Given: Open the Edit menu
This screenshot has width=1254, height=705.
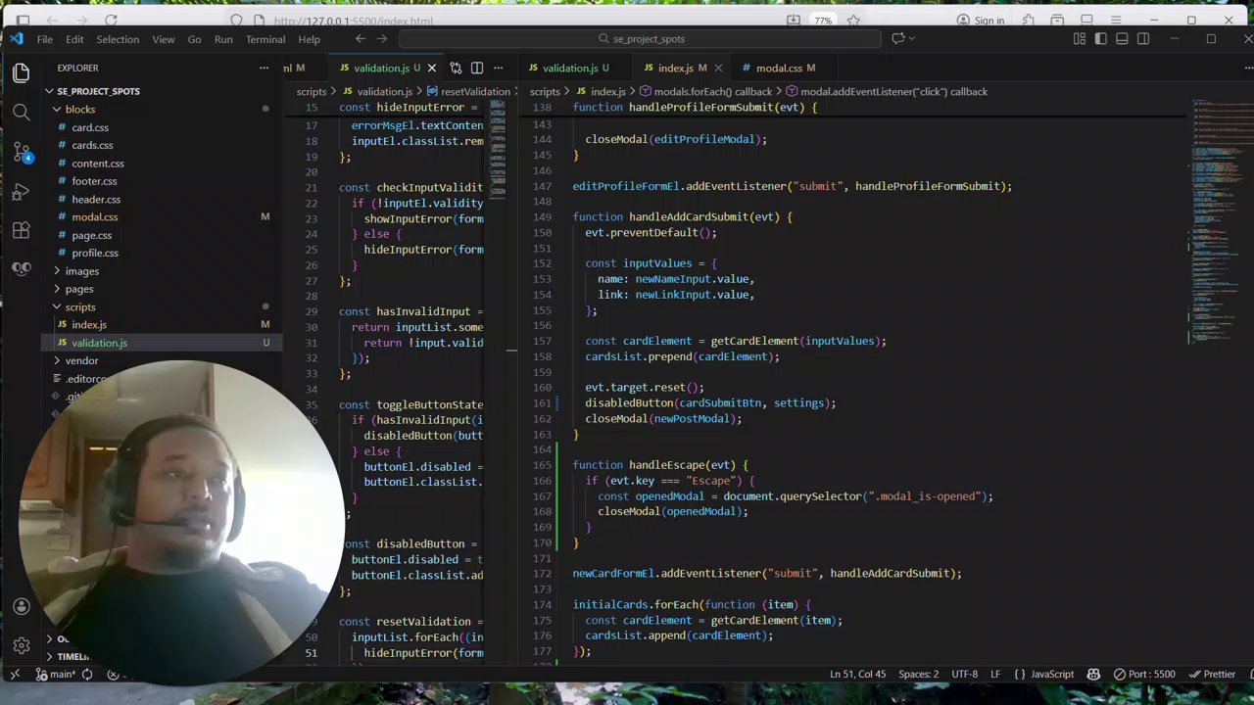Looking at the screenshot, I should point(74,39).
